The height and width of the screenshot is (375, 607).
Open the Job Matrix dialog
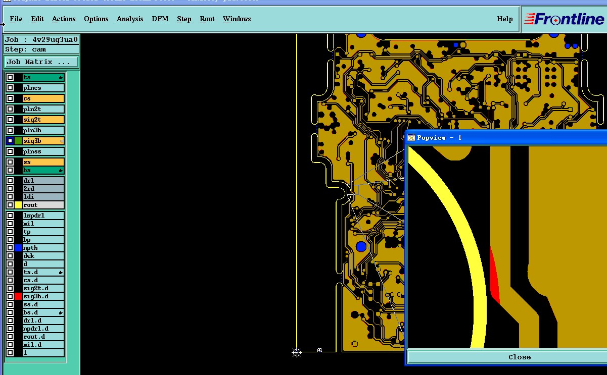[41, 62]
